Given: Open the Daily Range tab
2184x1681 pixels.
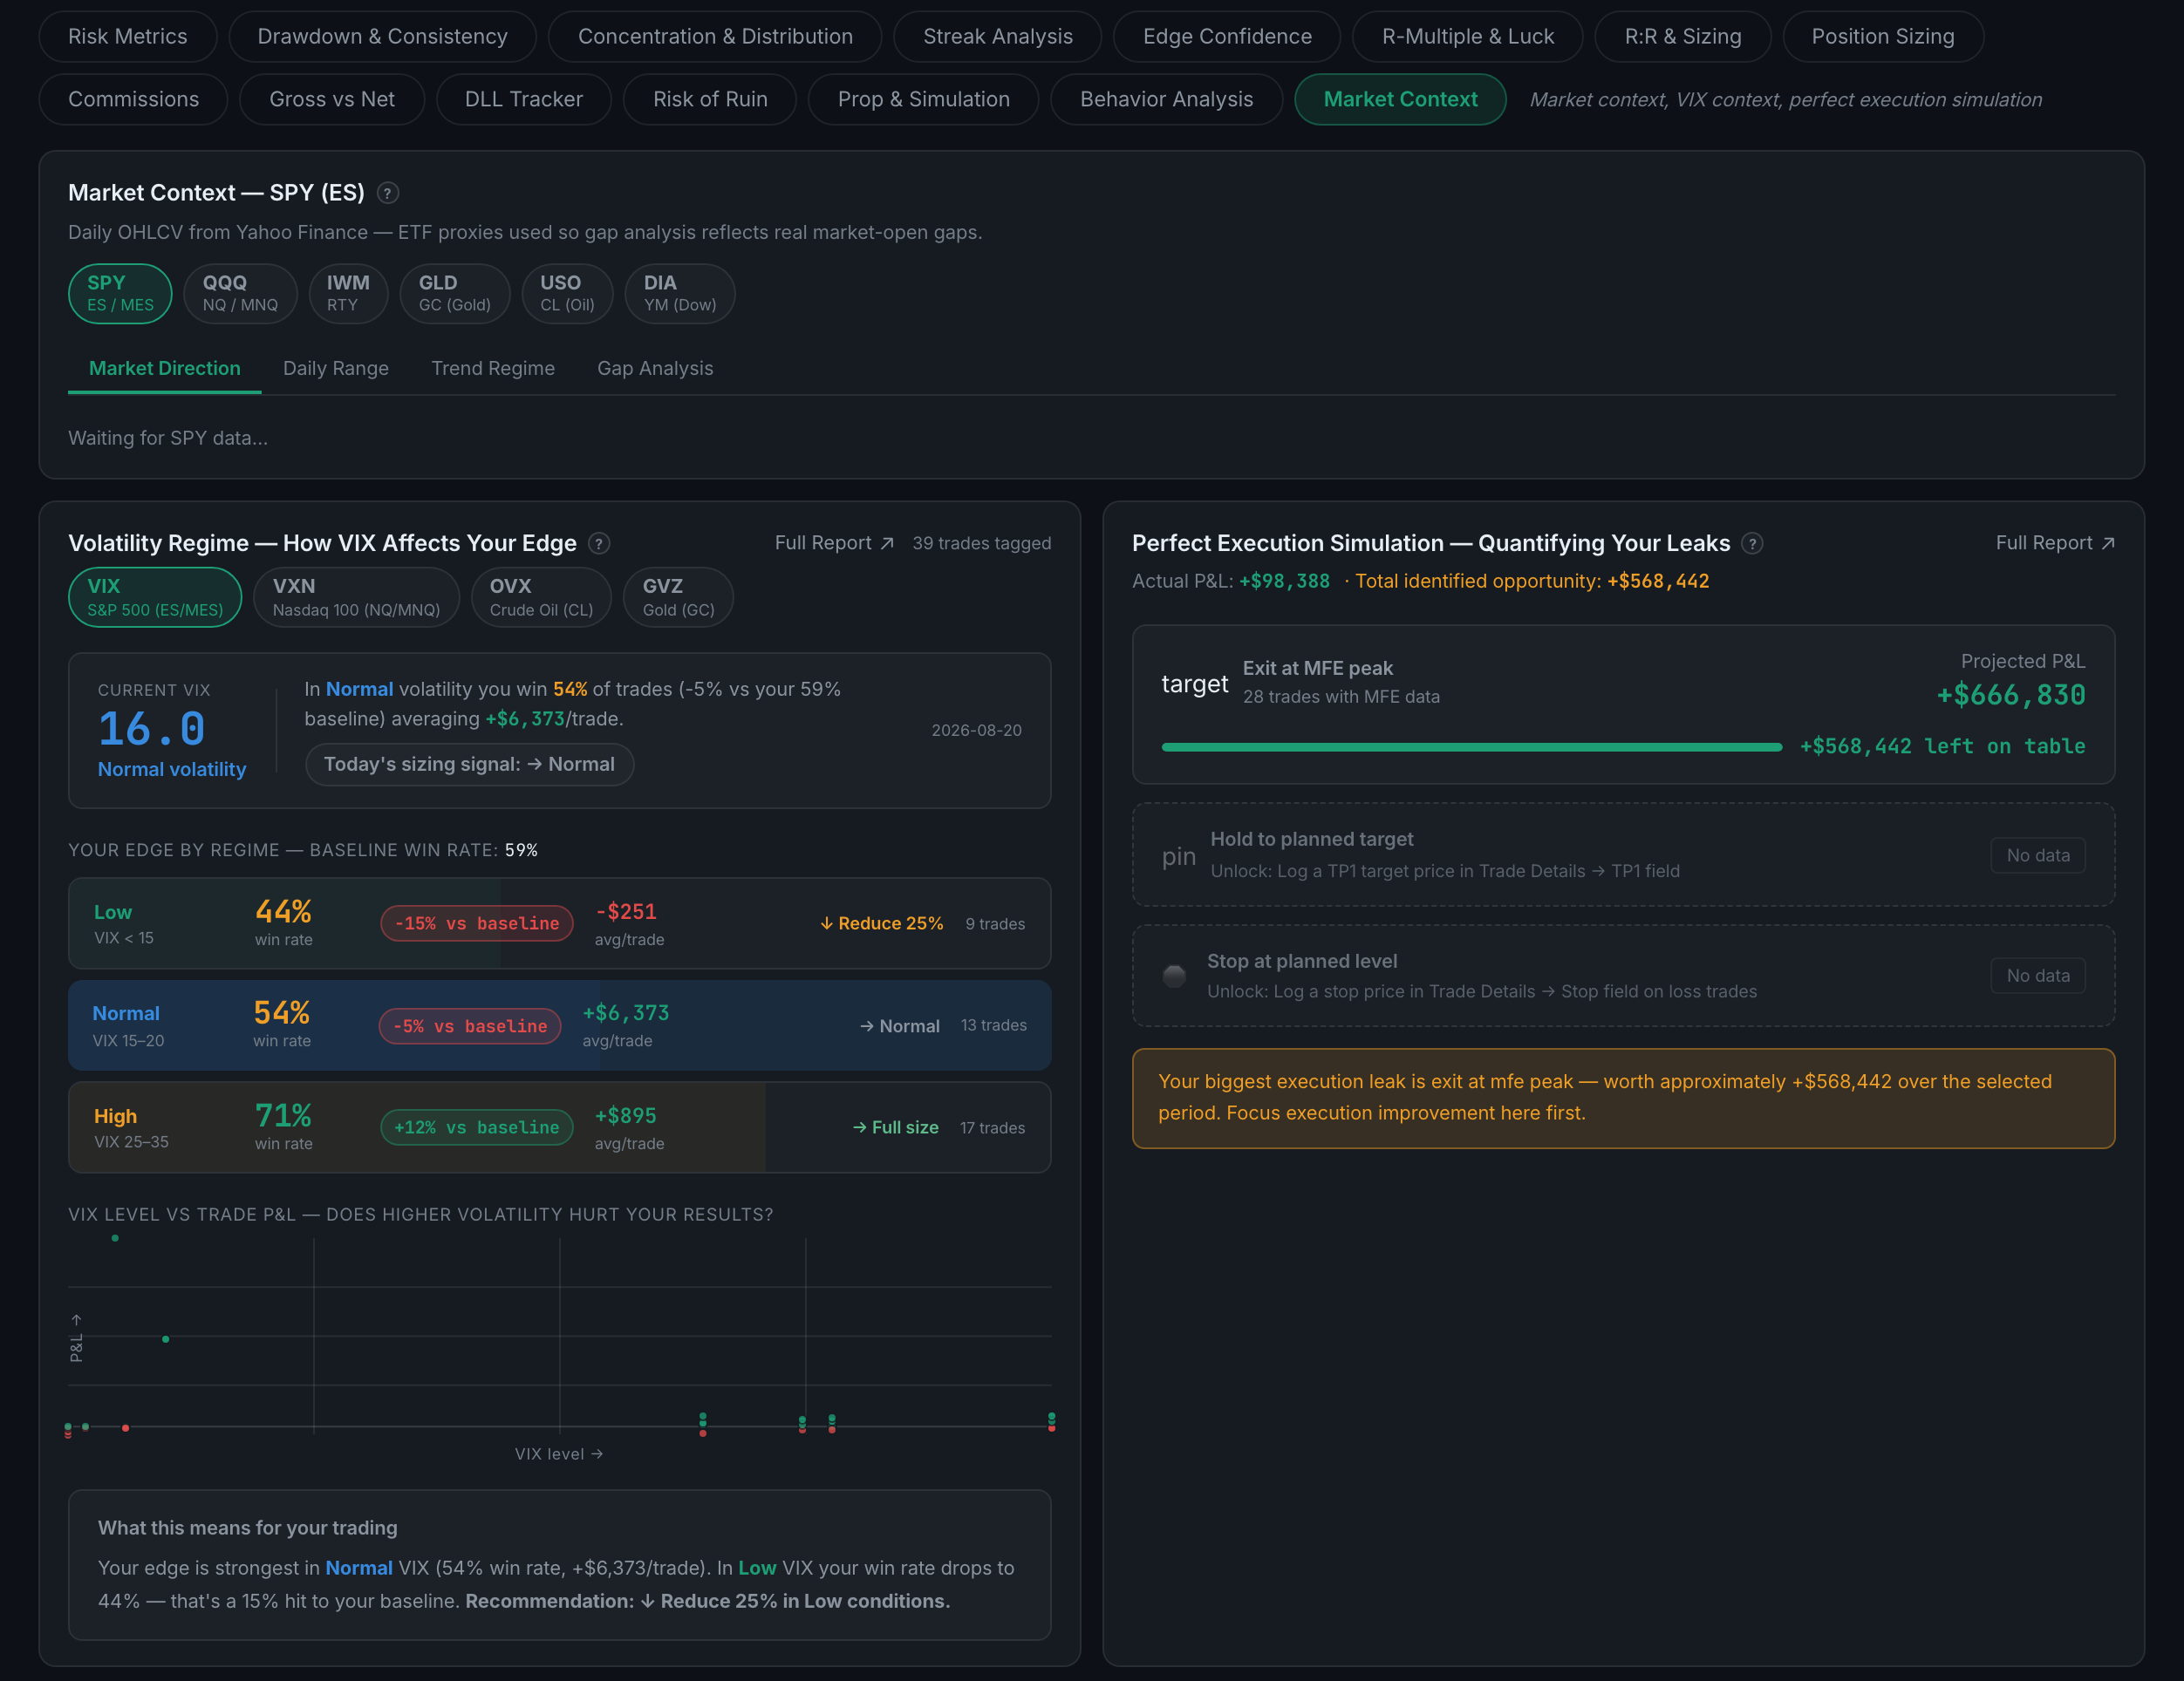Looking at the screenshot, I should [x=336, y=369].
